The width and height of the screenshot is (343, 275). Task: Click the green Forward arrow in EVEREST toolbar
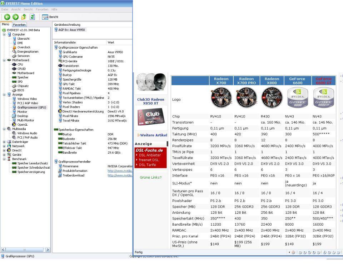coord(15,17)
